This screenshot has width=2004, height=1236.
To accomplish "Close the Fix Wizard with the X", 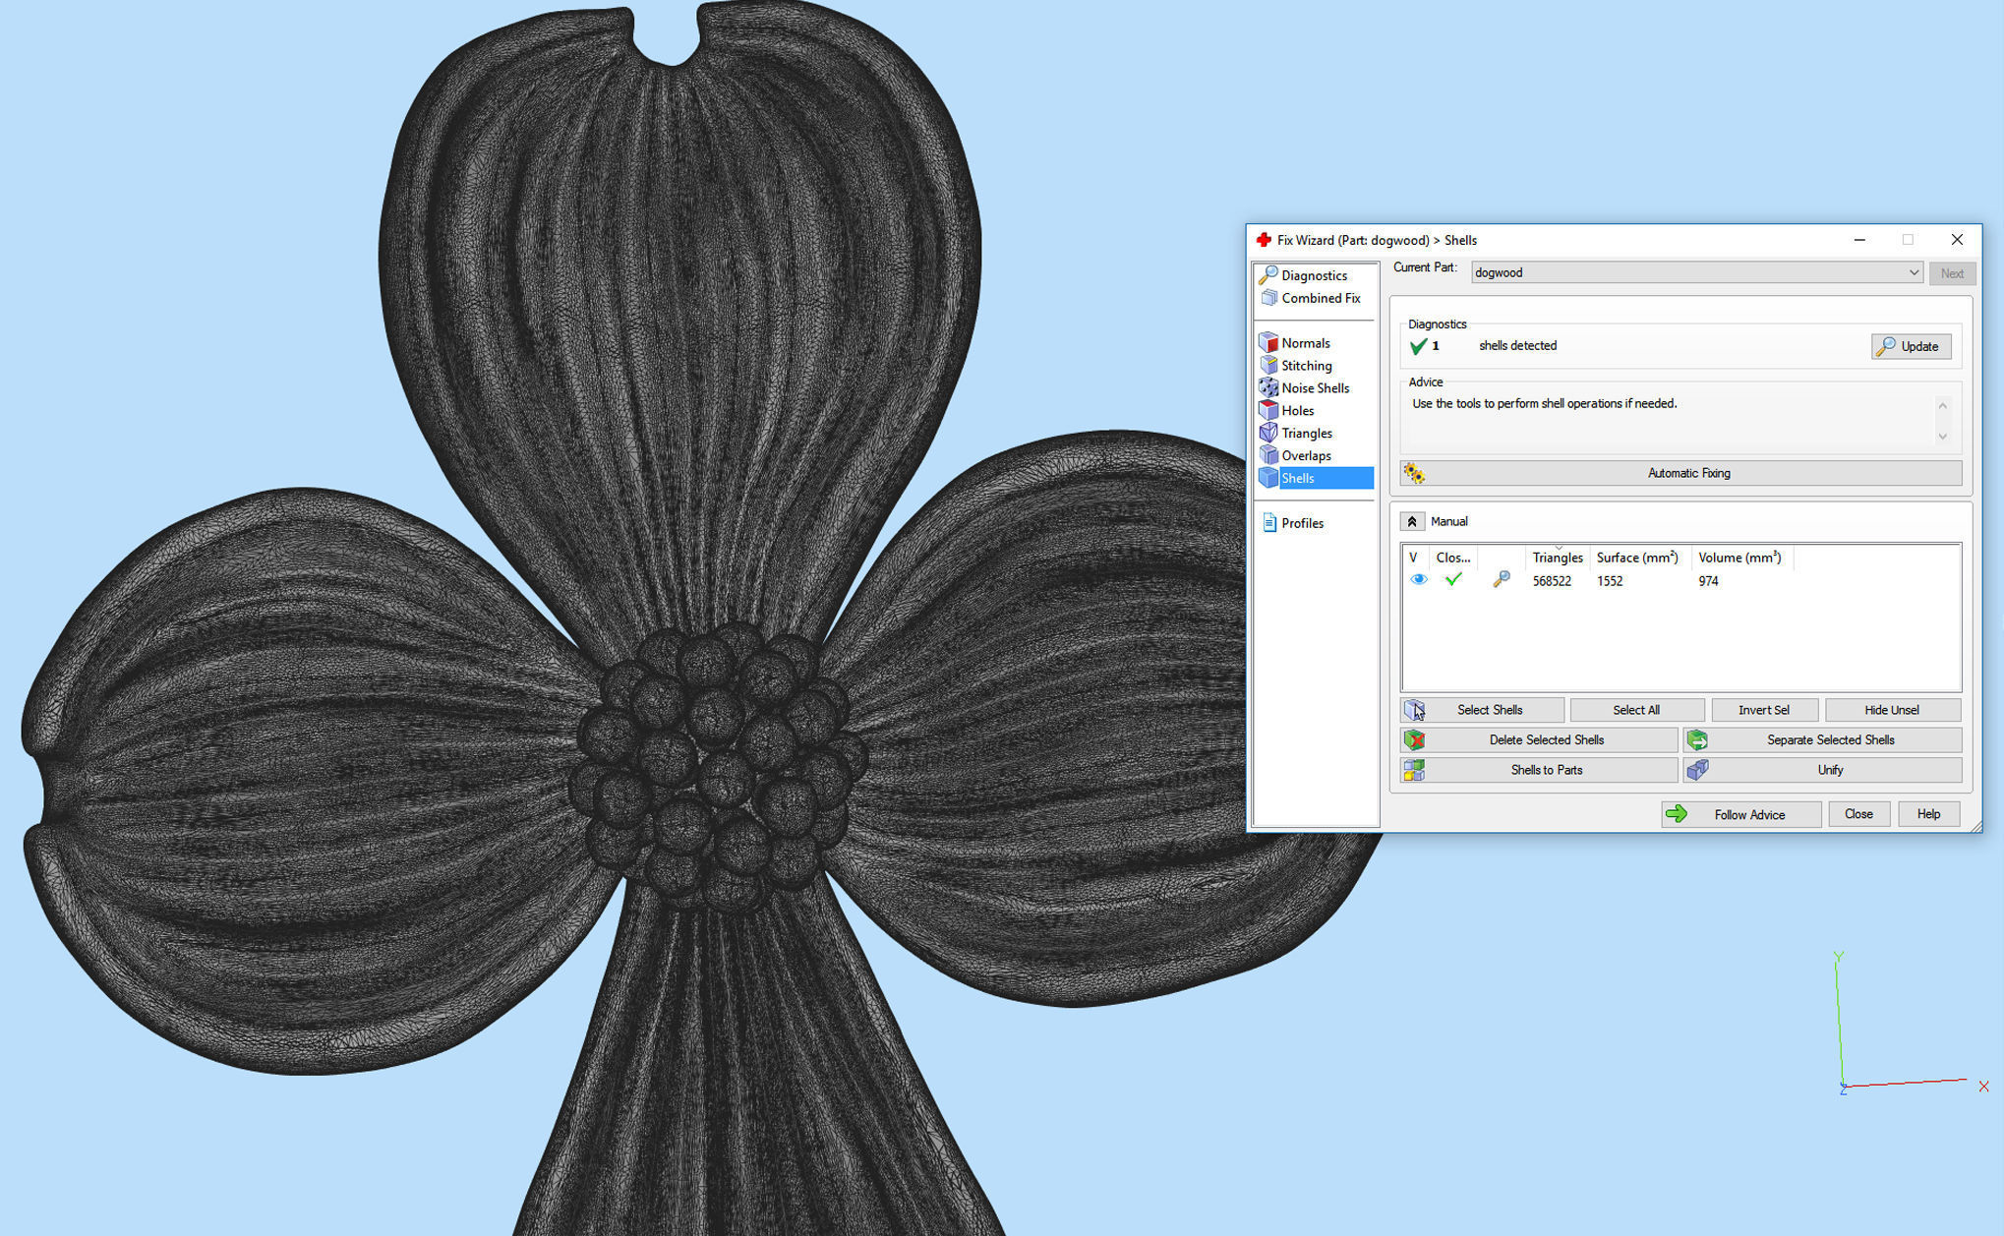I will coord(1957,240).
